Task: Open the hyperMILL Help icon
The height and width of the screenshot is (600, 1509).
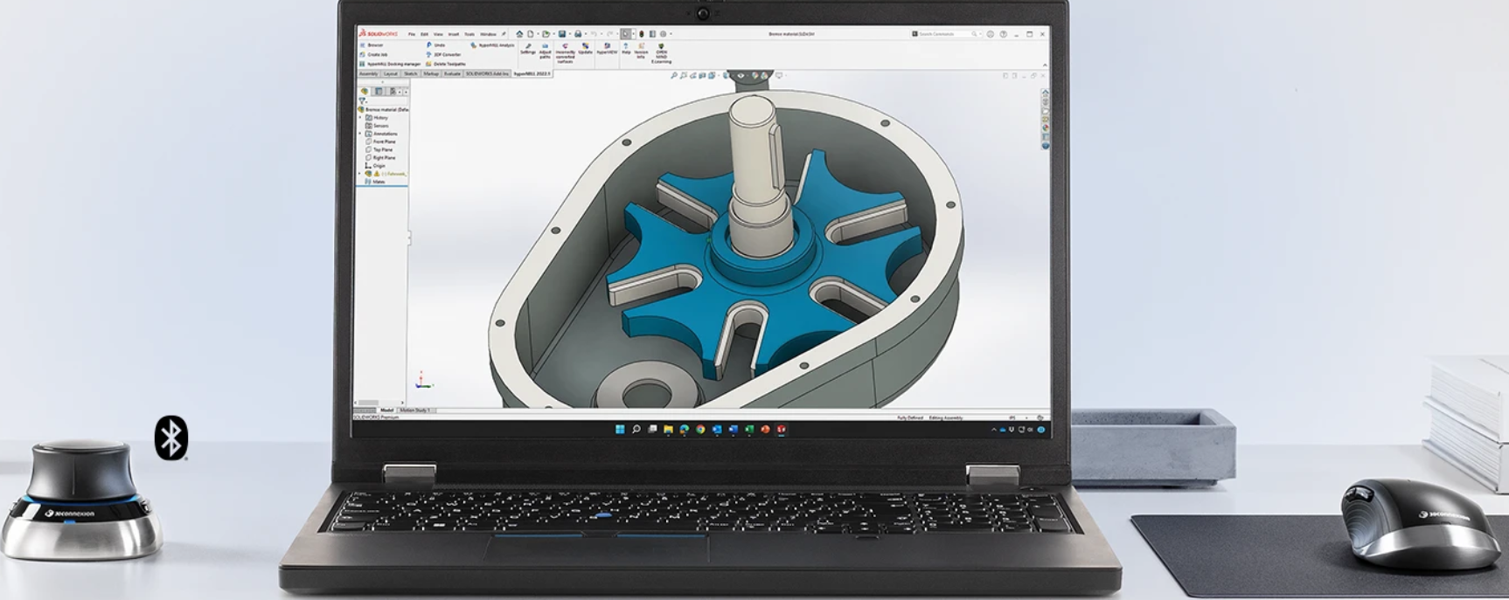Action: (x=626, y=47)
